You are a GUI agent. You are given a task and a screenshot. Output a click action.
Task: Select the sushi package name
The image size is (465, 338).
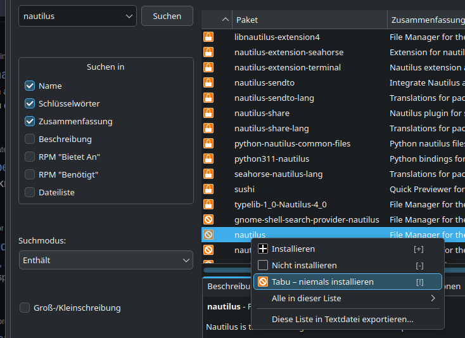coord(245,189)
